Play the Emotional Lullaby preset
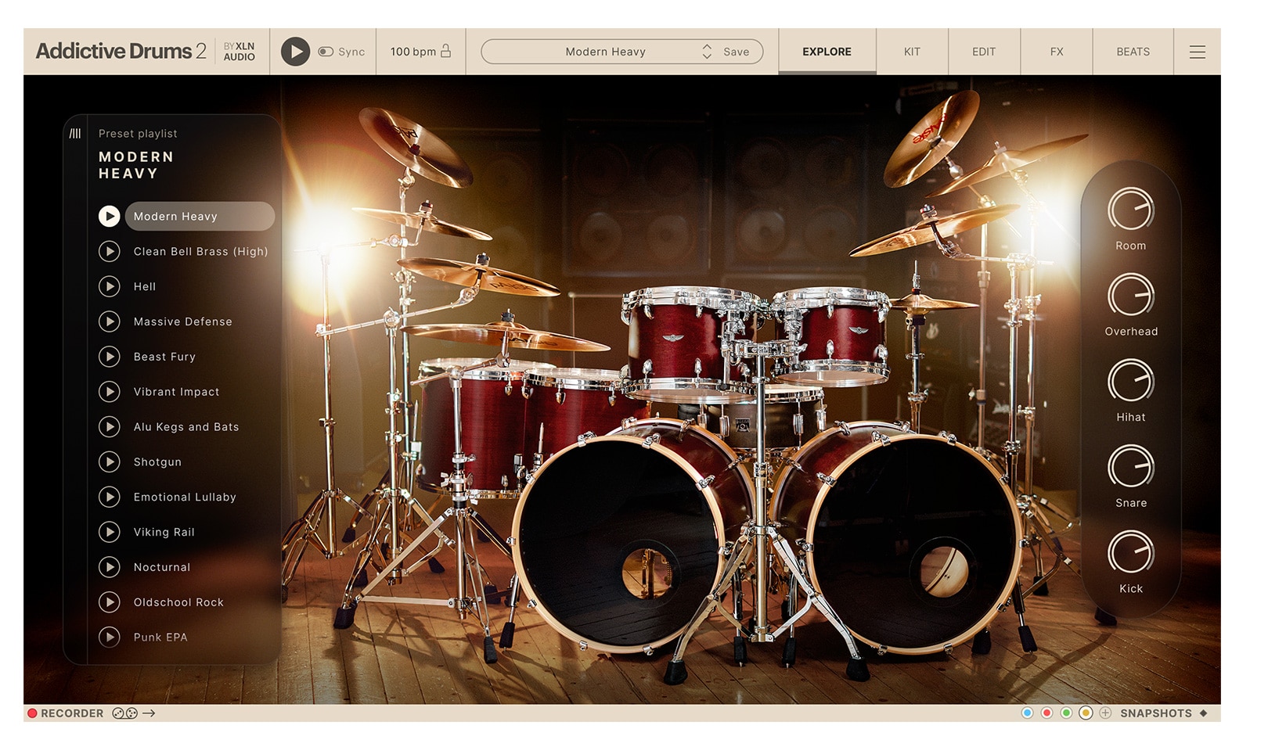This screenshot has height=747, width=1268. tap(109, 497)
